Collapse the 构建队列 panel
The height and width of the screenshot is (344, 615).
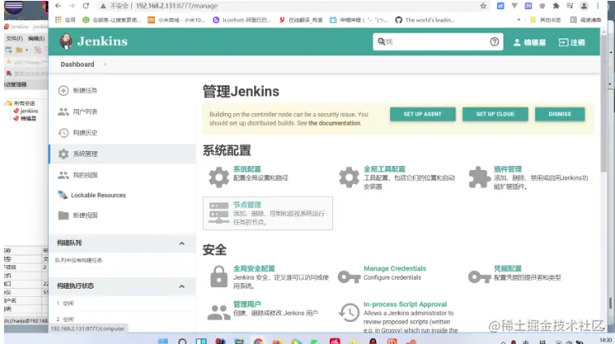pyautogui.click(x=182, y=243)
